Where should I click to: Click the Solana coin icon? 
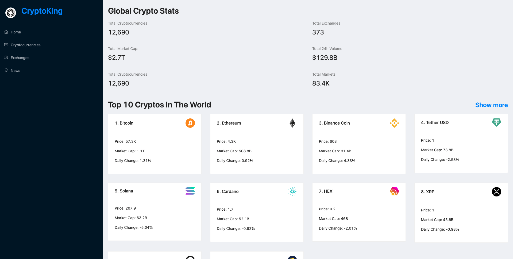(190, 191)
